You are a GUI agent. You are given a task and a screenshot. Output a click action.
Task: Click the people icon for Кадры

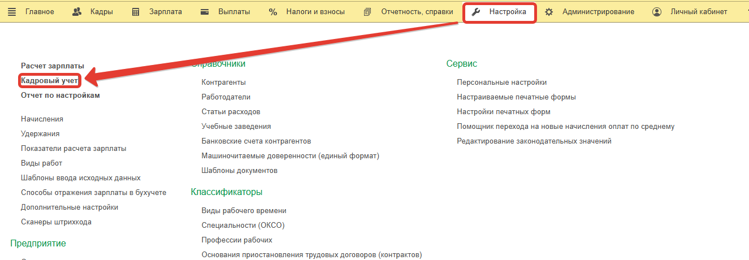coord(77,12)
